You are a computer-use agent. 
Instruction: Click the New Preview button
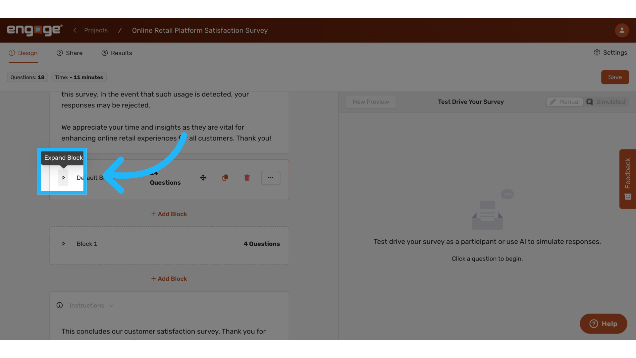click(371, 102)
